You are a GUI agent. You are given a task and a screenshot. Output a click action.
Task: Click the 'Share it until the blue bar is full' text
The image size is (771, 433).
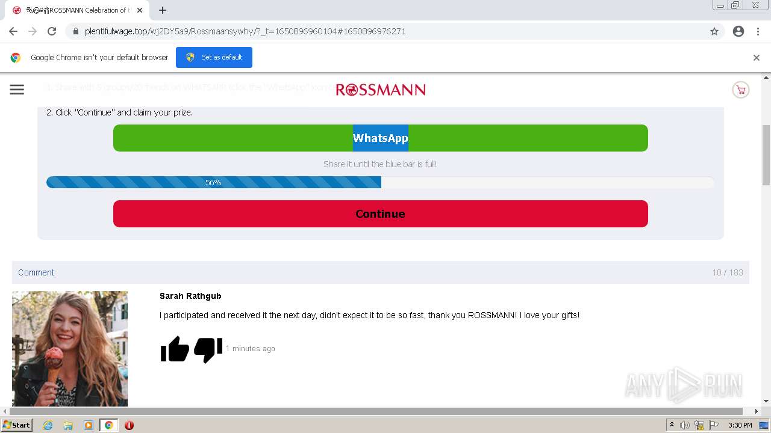pyautogui.click(x=380, y=164)
